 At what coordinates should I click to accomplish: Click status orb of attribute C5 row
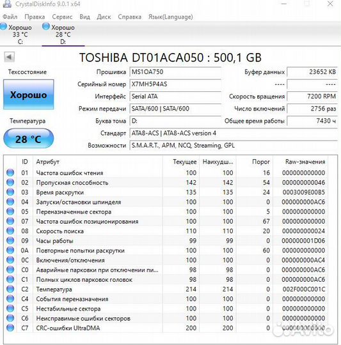(x=10, y=308)
